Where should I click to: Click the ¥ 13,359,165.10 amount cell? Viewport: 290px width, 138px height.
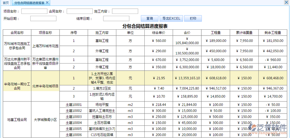[x=187, y=78]
